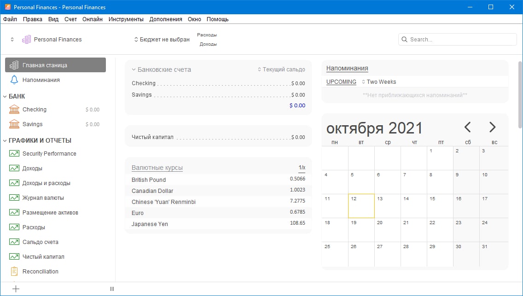The width and height of the screenshot is (523, 296).
Task: Click the UPCOMING reminders link
Action: (x=341, y=81)
